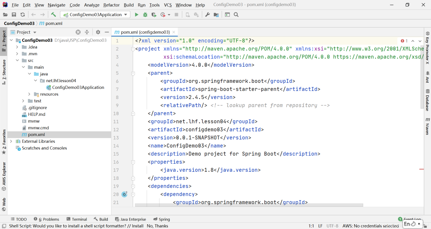
Task: Open the Refactor menu
Action: pyautogui.click(x=111, y=5)
